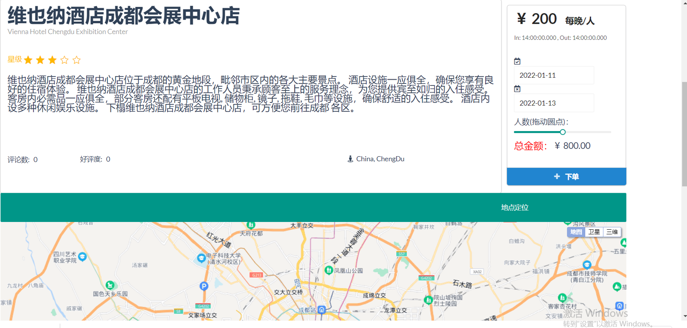Switch map to 地图 view
Viewport: 687px width, 328px height.
click(x=576, y=232)
